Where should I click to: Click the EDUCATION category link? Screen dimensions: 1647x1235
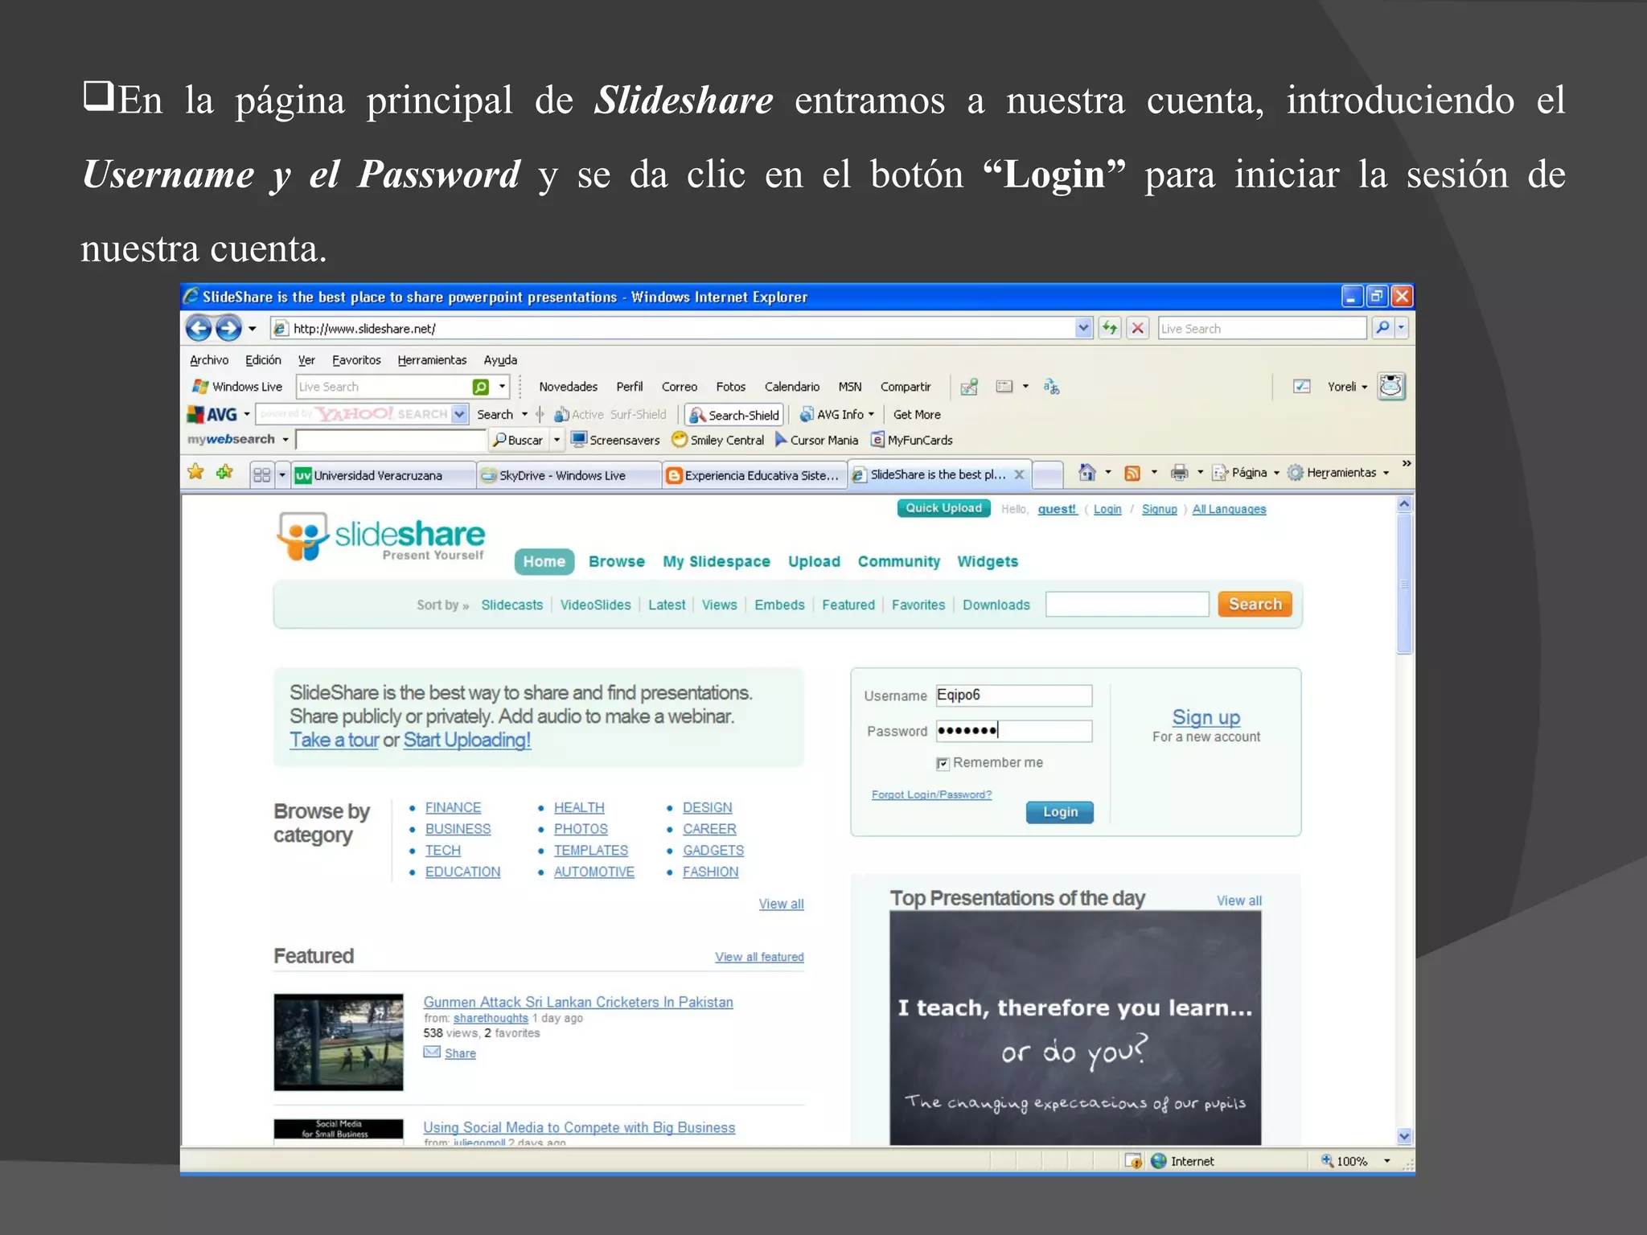click(462, 872)
